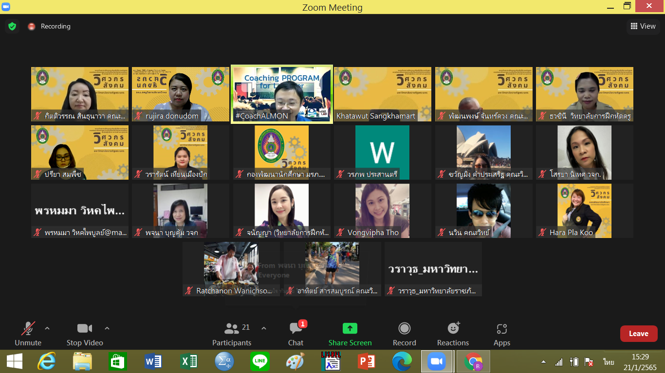Open Reactions menu

(x=453, y=334)
